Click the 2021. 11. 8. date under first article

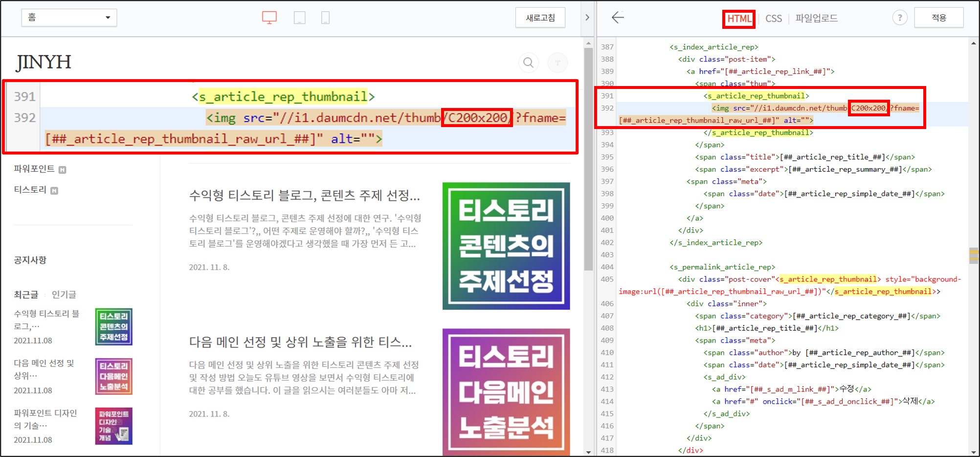[209, 267]
